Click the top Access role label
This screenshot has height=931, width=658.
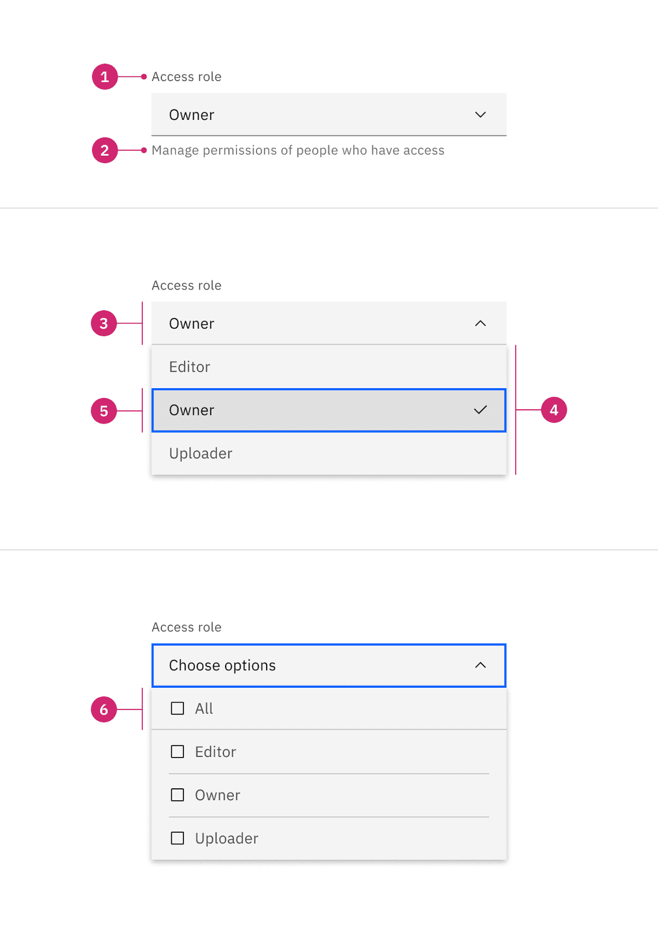click(x=186, y=76)
